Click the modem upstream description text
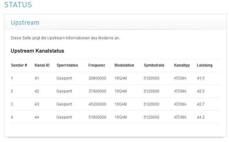This screenshot has width=229, height=142. [65, 38]
